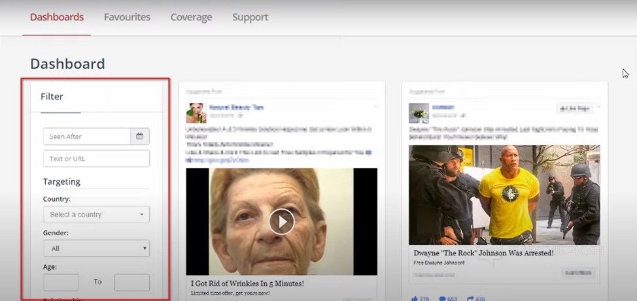Click the wrinkles ad advertiser avatar
Screen dimensions: 637x301
coord(196,113)
